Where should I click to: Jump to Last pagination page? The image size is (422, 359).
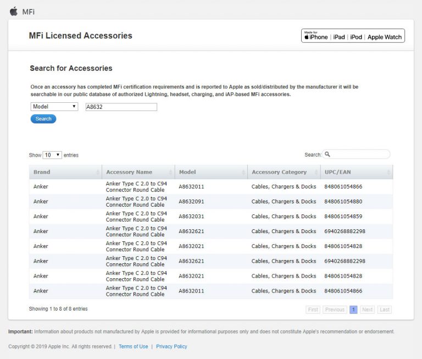pyautogui.click(x=385, y=310)
